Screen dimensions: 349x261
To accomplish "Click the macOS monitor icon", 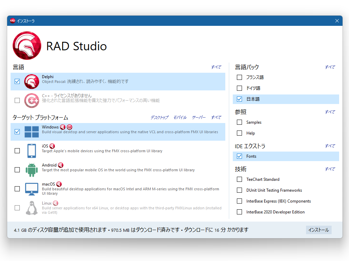I will (x=32, y=189).
